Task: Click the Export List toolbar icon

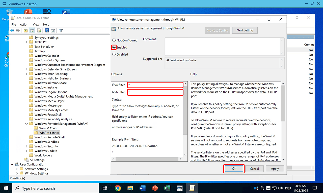Action: (39, 30)
